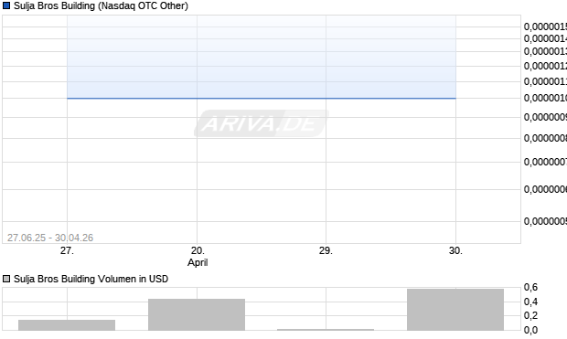Viewport: 567px width, 339px height.
Task: Click the volume axis value 0,6
Action: 530,287
